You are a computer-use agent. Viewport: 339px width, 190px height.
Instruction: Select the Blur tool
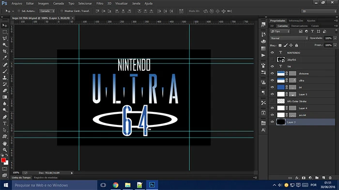click(x=4, y=104)
